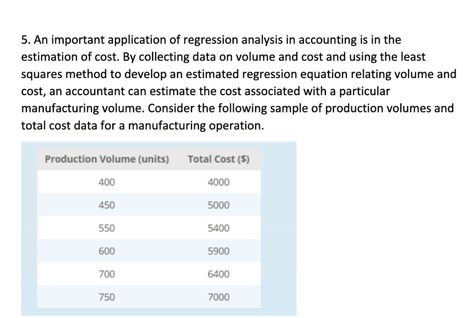Click the Production Volume (units) column header
Image resolution: width=463 pixels, height=318 pixels.
point(107,159)
